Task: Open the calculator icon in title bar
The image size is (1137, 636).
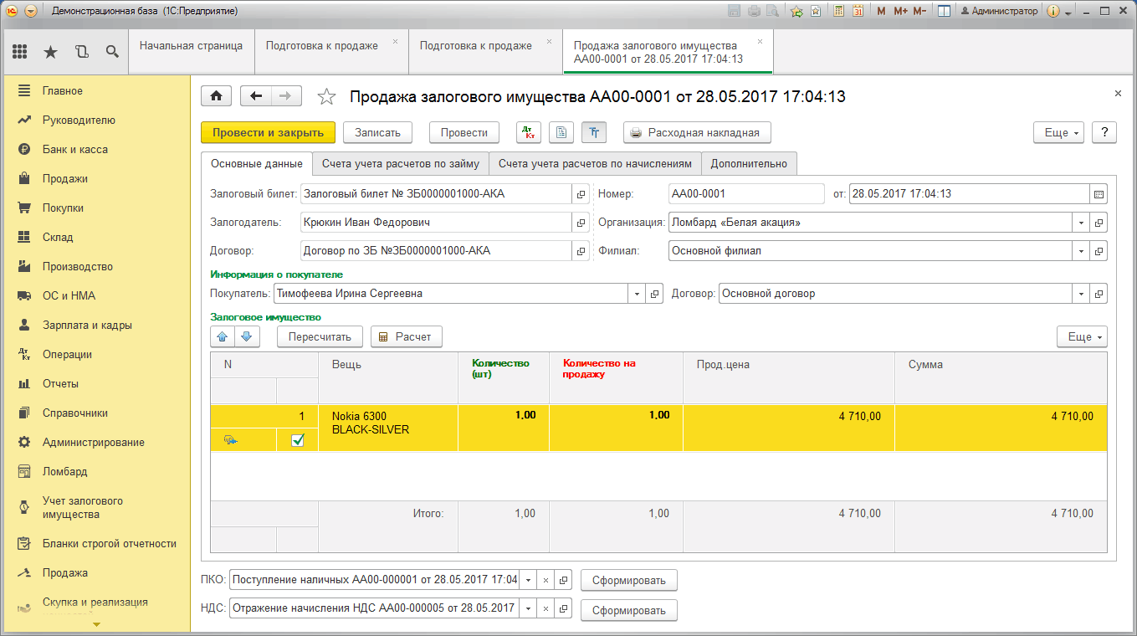Action: click(839, 11)
